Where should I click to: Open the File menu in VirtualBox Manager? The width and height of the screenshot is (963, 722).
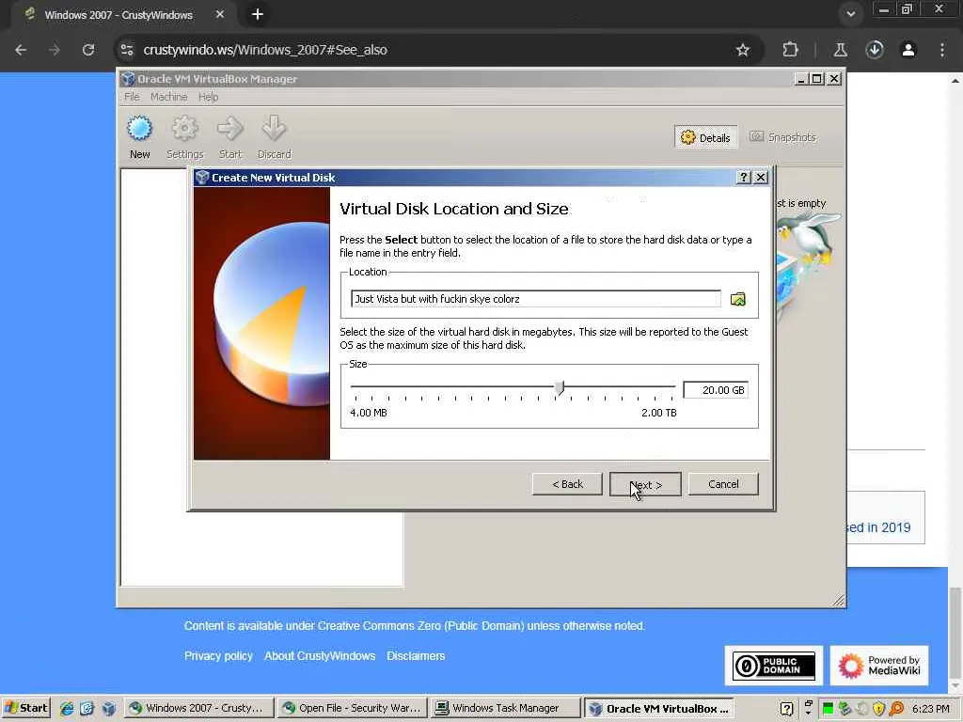click(x=132, y=97)
